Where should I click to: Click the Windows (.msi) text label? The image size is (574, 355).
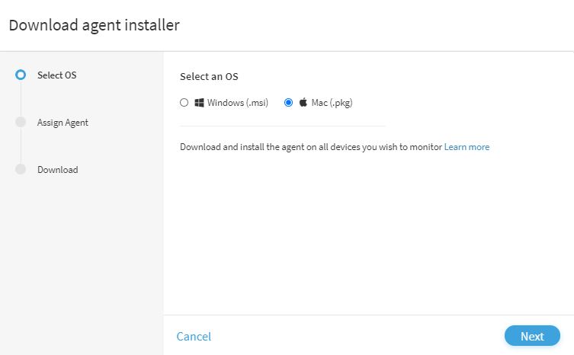238,103
